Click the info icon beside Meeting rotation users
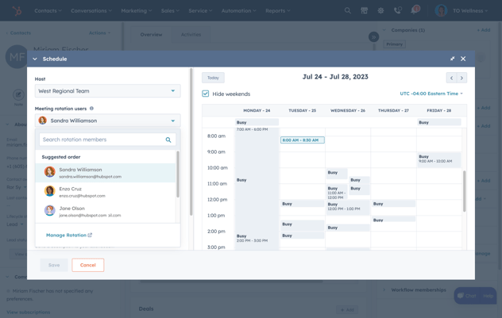 pyautogui.click(x=91, y=109)
